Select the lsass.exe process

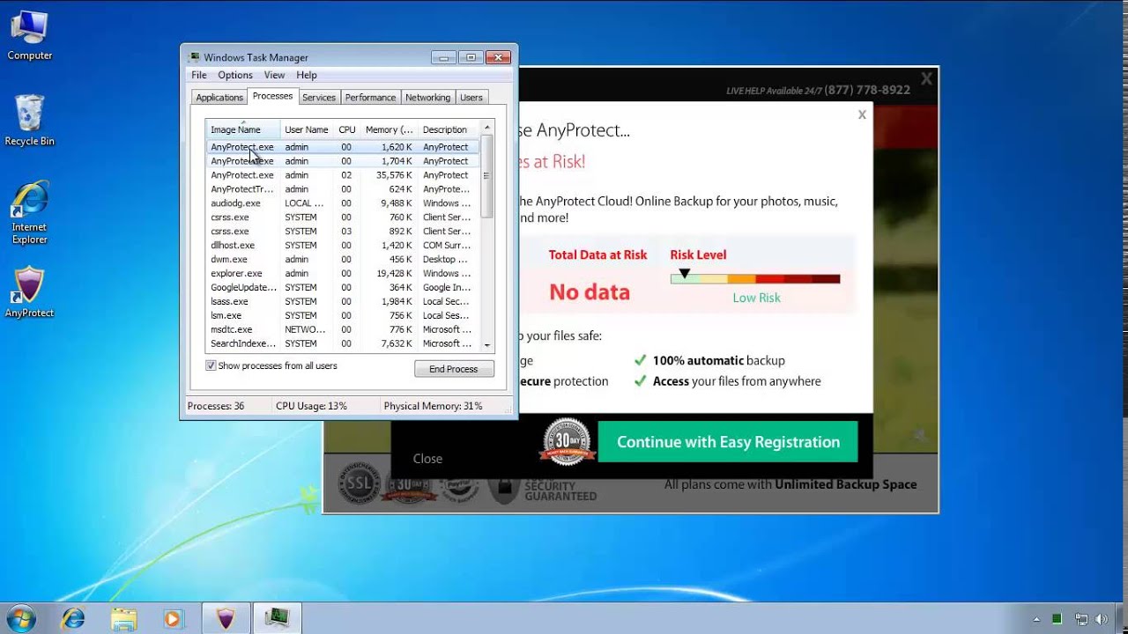343,302
